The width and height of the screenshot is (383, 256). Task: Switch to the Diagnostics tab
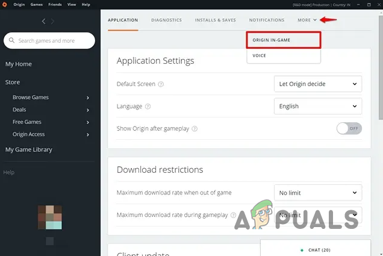166,20
